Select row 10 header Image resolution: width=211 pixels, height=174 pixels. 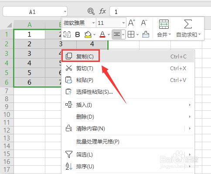pyautogui.click(x=7, y=115)
